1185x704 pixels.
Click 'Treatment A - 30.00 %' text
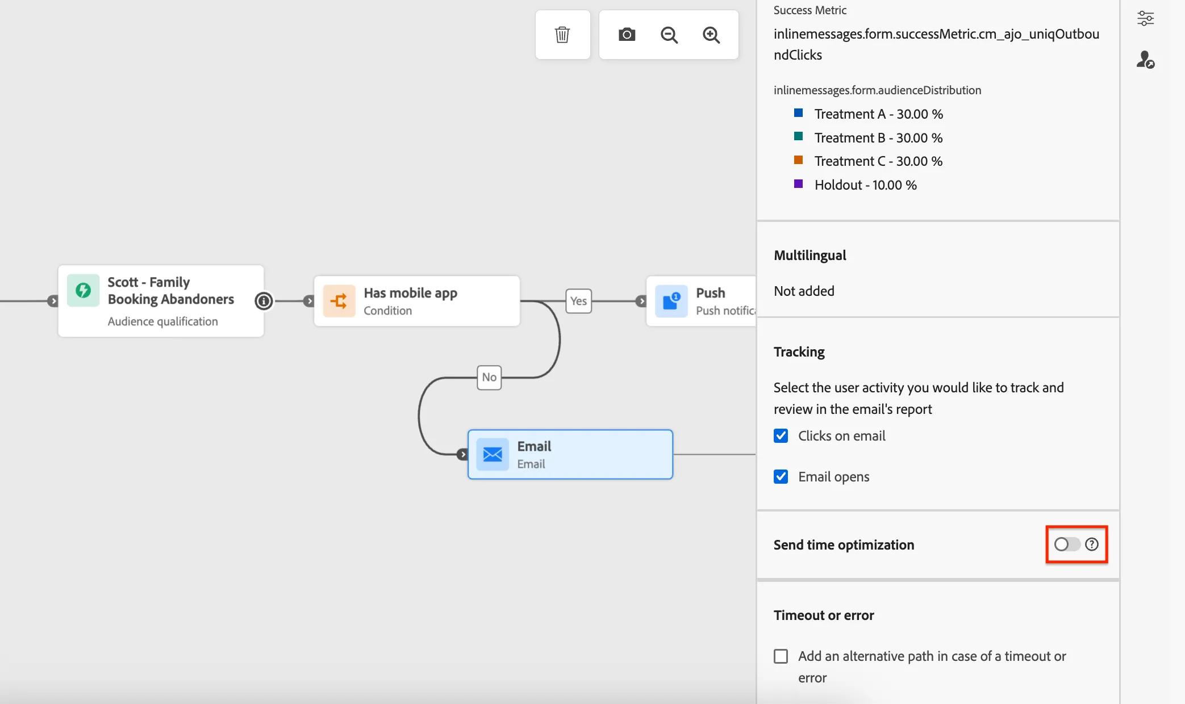[x=878, y=114]
